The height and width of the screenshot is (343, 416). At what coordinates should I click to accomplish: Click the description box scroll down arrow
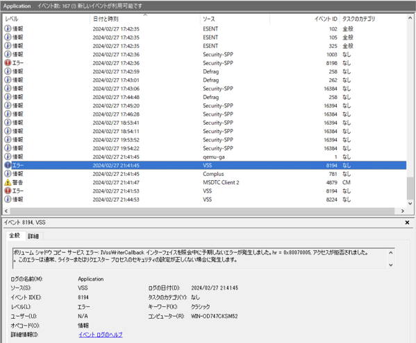tap(391, 265)
